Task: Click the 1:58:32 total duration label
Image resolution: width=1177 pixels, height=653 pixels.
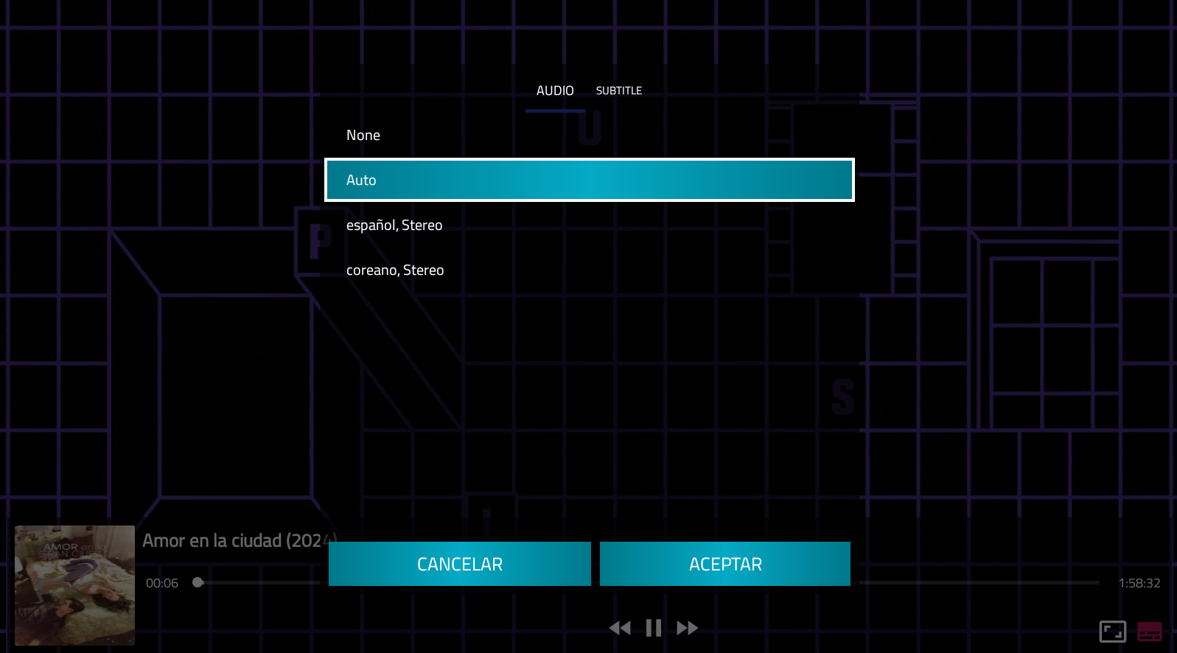Action: tap(1139, 583)
